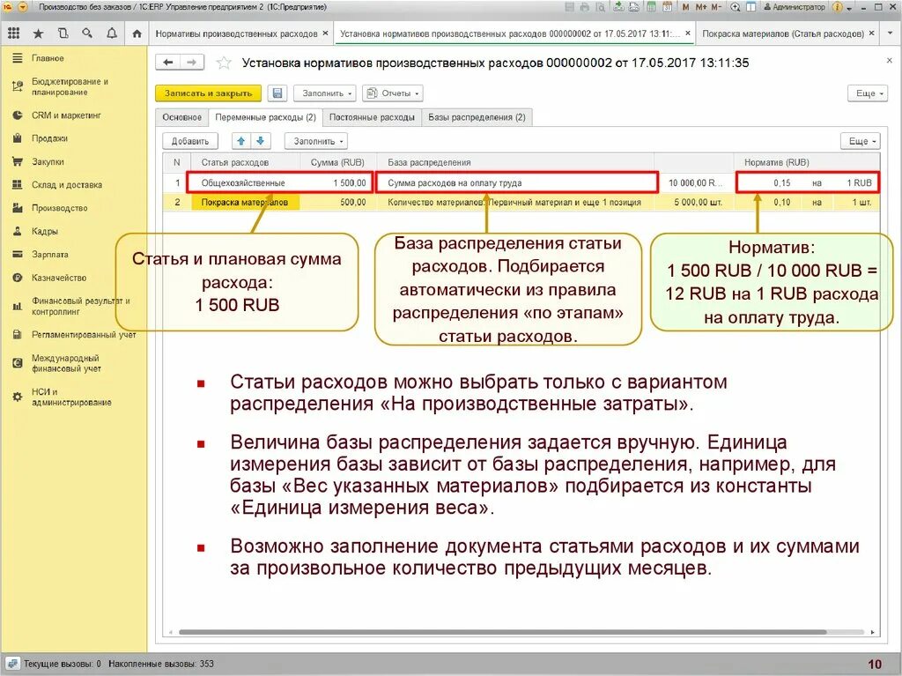Click the Записать и закрыть button
Viewport: 902px width, 676px height.
[208, 93]
